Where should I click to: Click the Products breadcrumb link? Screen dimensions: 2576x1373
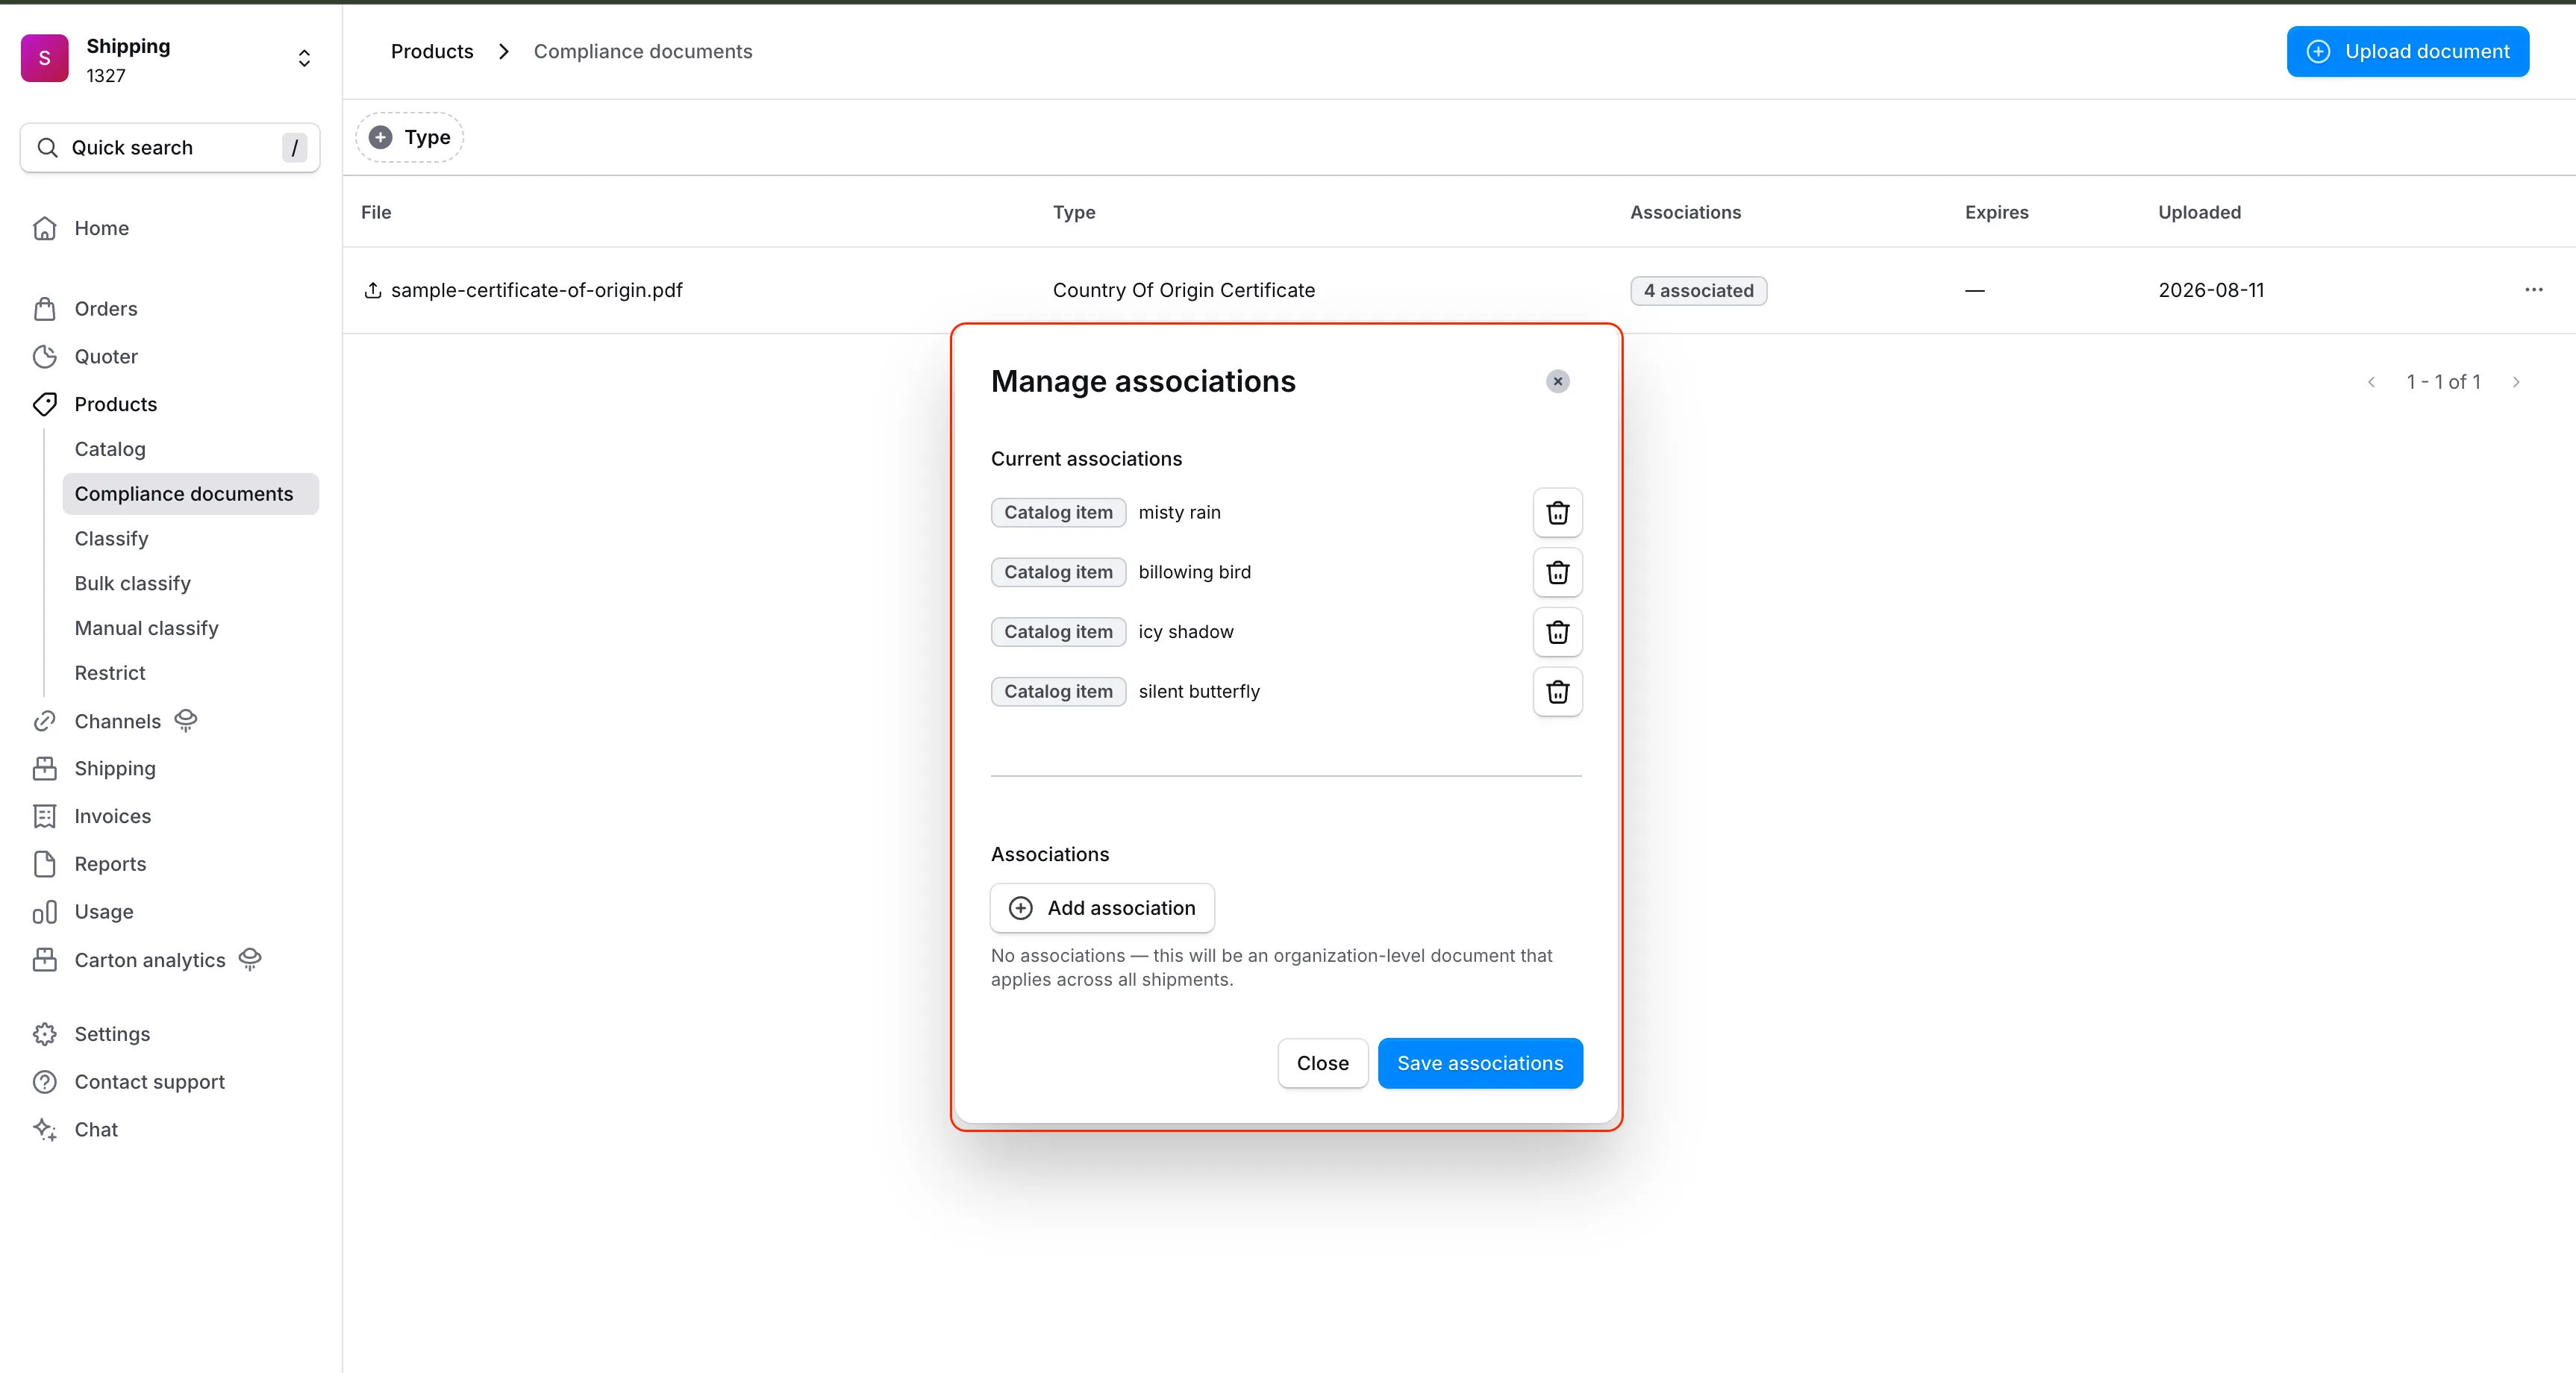[432, 51]
